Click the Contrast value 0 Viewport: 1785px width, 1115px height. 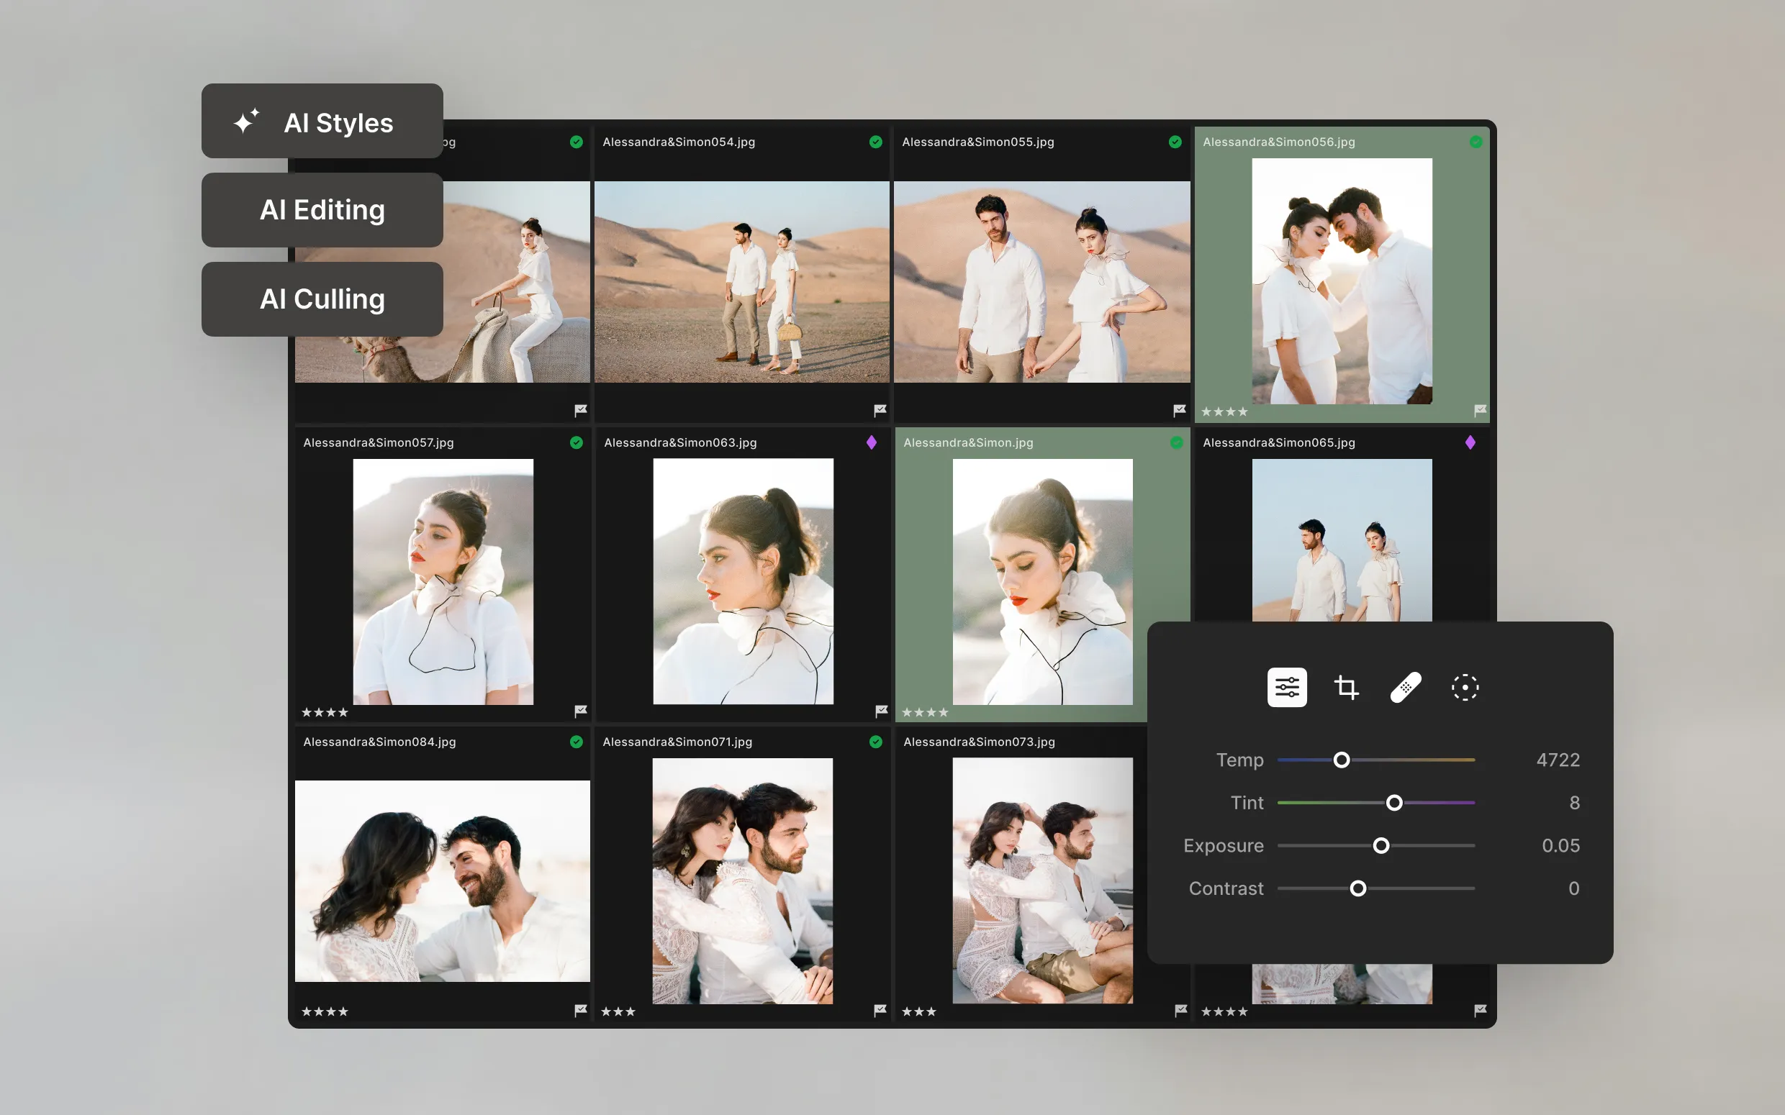click(1574, 888)
